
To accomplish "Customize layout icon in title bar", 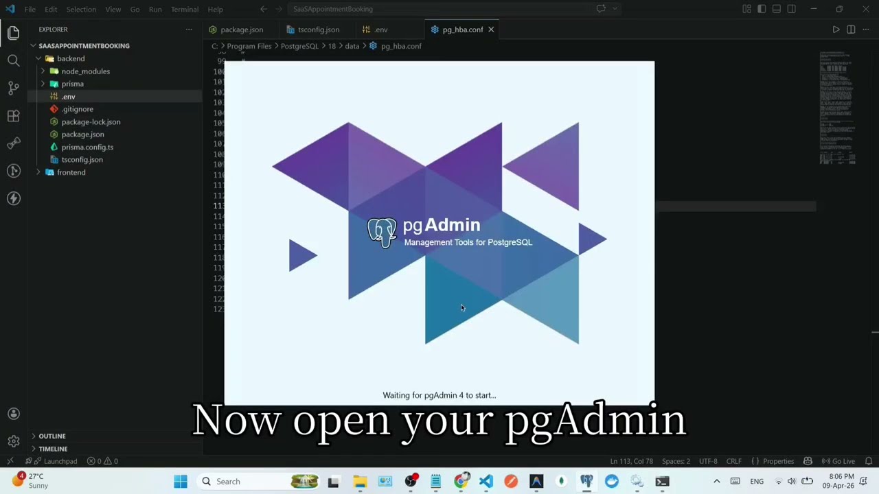I will [x=746, y=9].
